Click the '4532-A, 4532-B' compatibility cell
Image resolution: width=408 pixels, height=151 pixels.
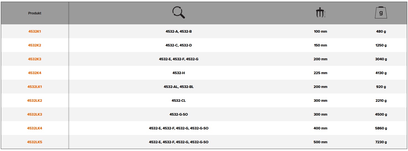click(x=179, y=32)
